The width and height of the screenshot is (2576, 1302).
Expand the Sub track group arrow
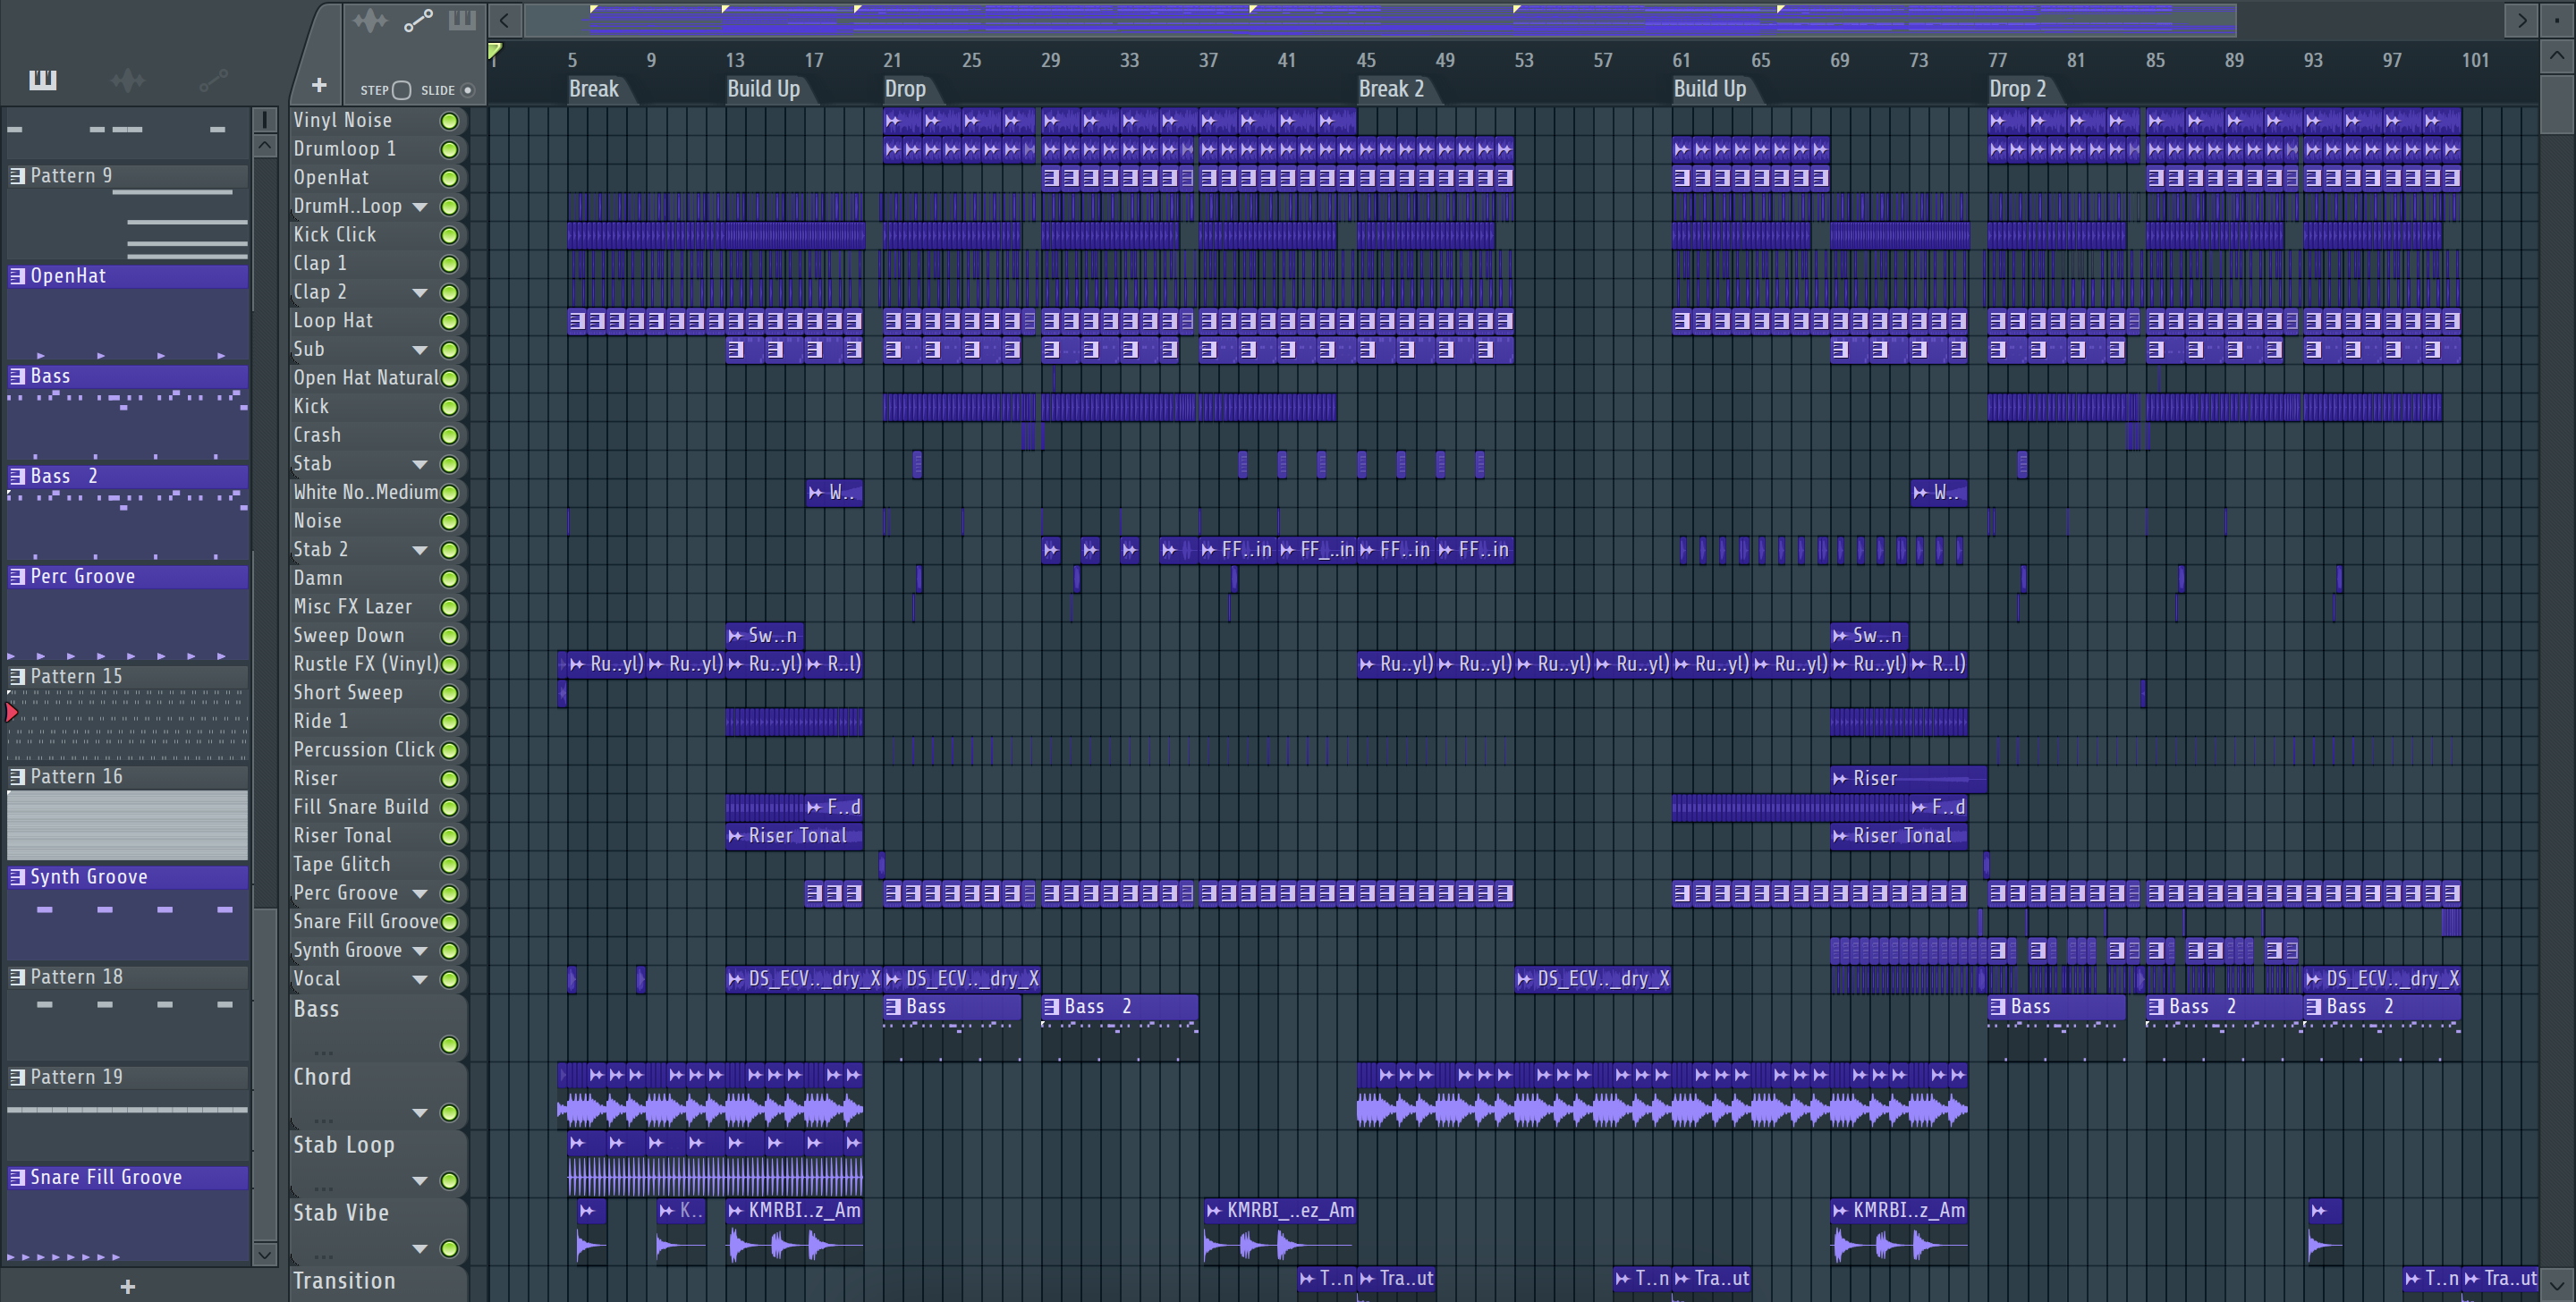pos(420,350)
